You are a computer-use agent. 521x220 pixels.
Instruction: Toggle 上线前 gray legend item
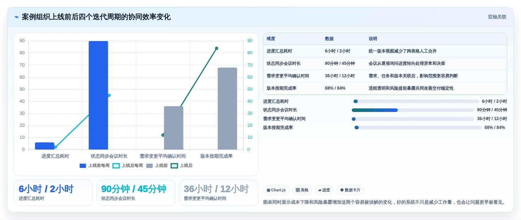pos(157,165)
